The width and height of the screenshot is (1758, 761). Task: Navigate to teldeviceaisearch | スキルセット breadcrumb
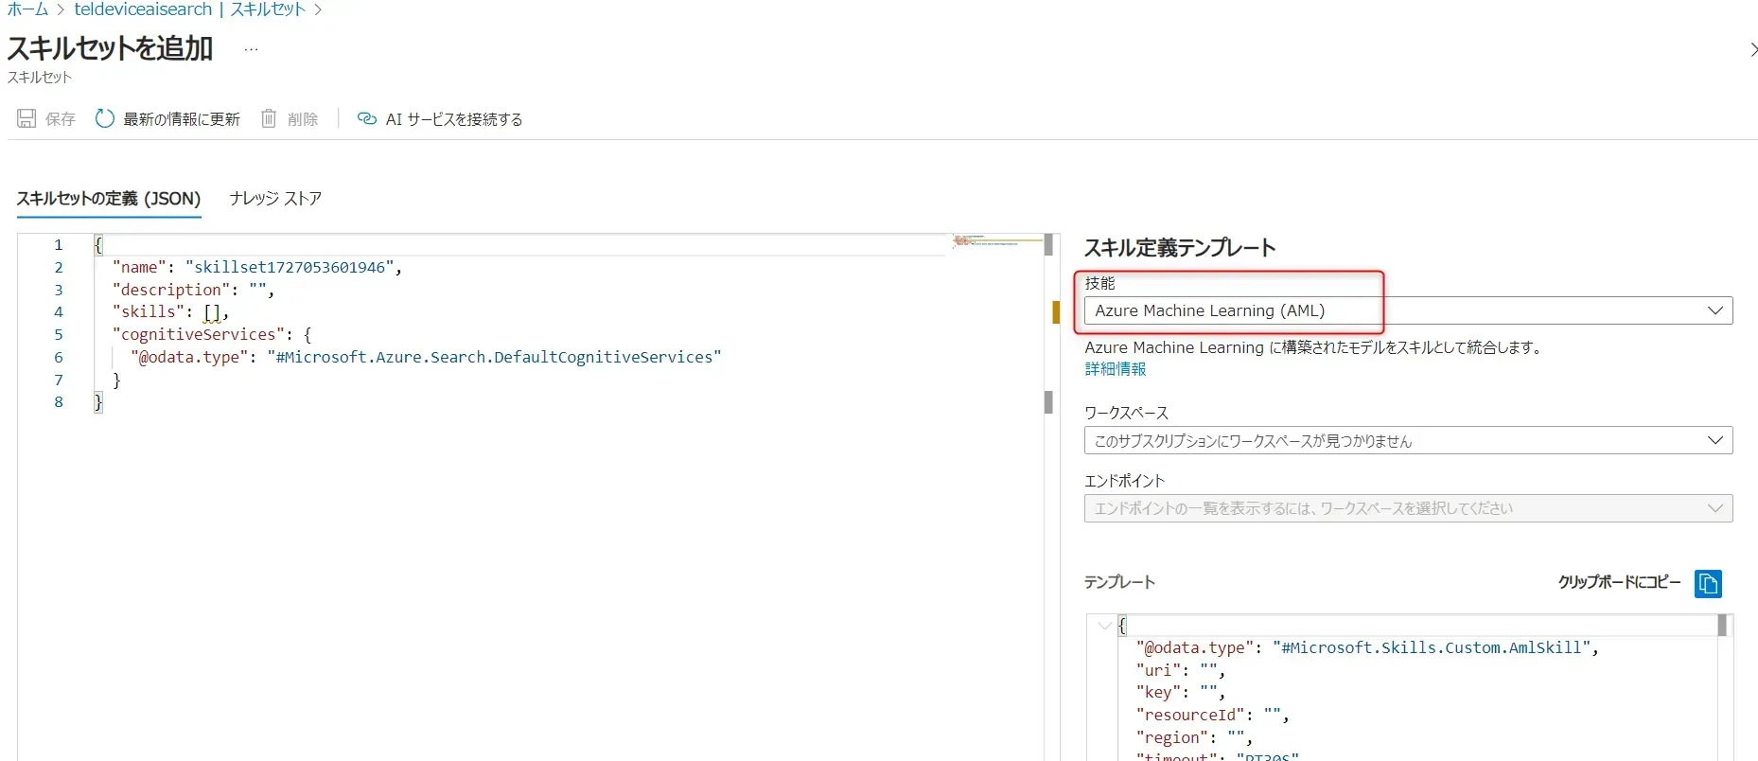coord(189,9)
